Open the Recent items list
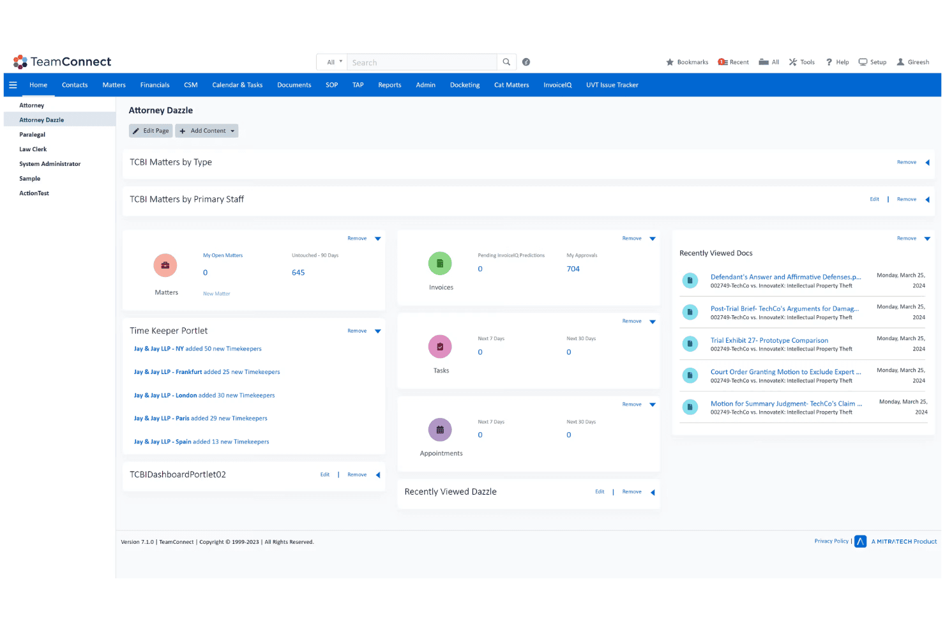The height and width of the screenshot is (630, 945). pyautogui.click(x=733, y=62)
